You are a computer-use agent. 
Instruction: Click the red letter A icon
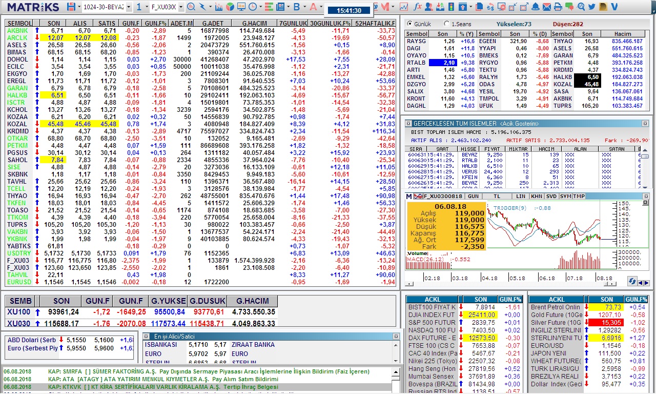pos(313,7)
